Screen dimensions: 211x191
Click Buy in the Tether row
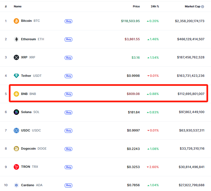click(69, 76)
